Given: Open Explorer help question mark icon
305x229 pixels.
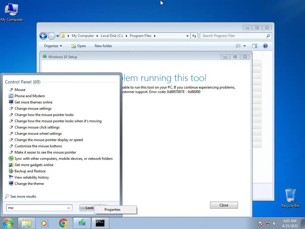Looking at the screenshot, I should pyautogui.click(x=265, y=46).
